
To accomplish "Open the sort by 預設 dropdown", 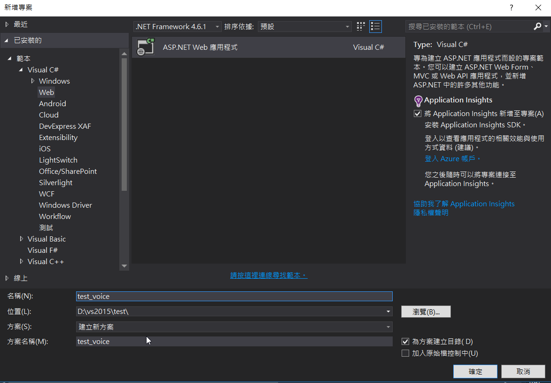I will [x=305, y=26].
